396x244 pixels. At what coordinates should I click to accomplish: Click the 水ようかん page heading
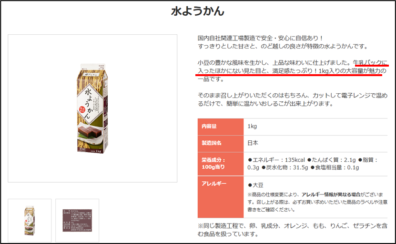click(198, 11)
